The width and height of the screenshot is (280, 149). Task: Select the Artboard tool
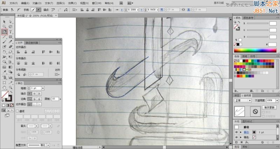[x=4, y=83]
